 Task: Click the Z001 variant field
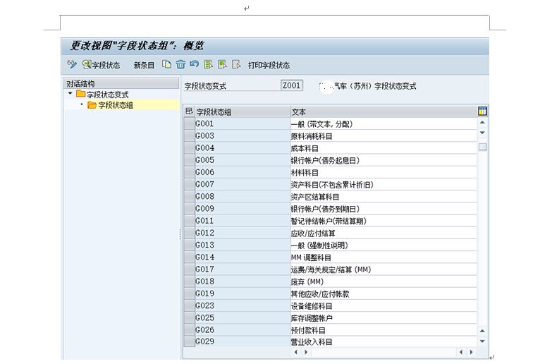[x=292, y=85]
